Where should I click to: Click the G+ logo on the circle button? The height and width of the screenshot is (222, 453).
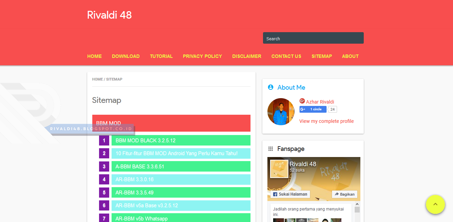(x=303, y=109)
